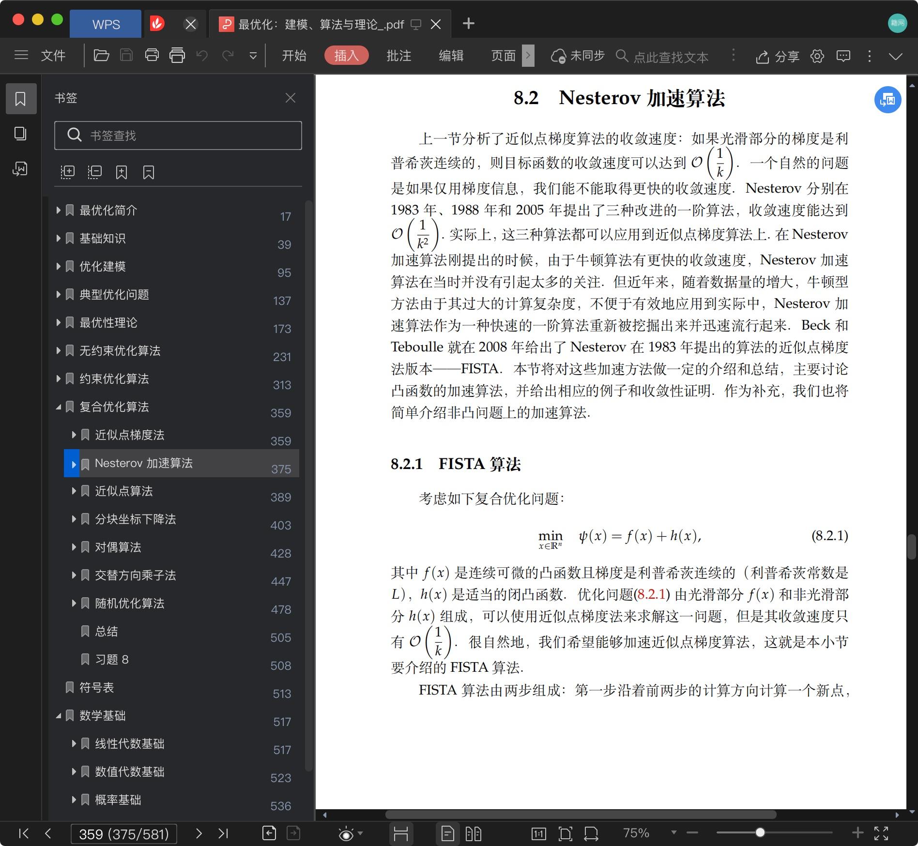Open the 页面 tab
The height and width of the screenshot is (846, 918).
pos(503,56)
